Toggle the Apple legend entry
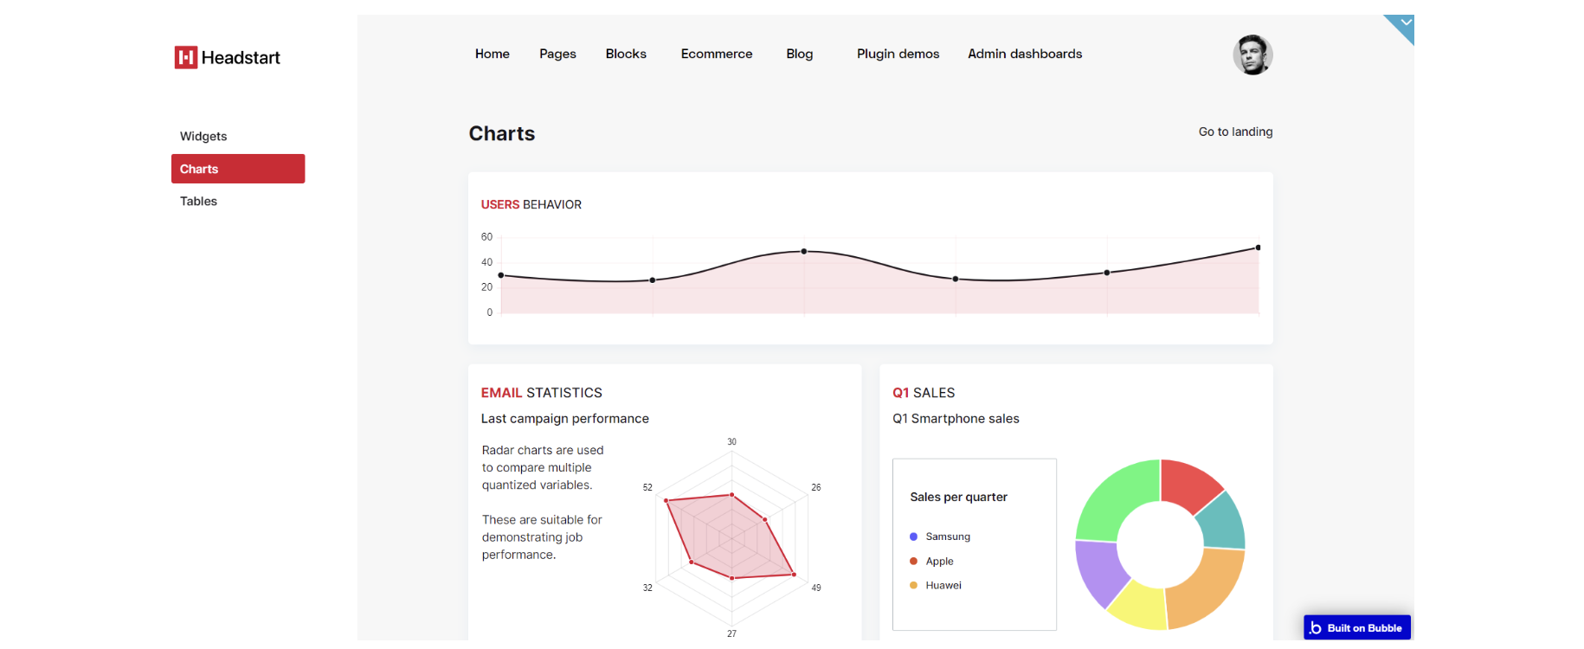This screenshot has width=1584, height=649. pos(931,561)
